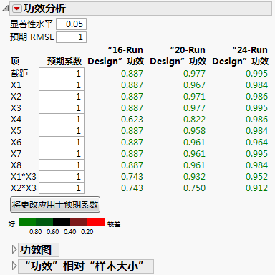
Task: Click the 0.40 legend tick label
Action: click(x=70, y=232)
